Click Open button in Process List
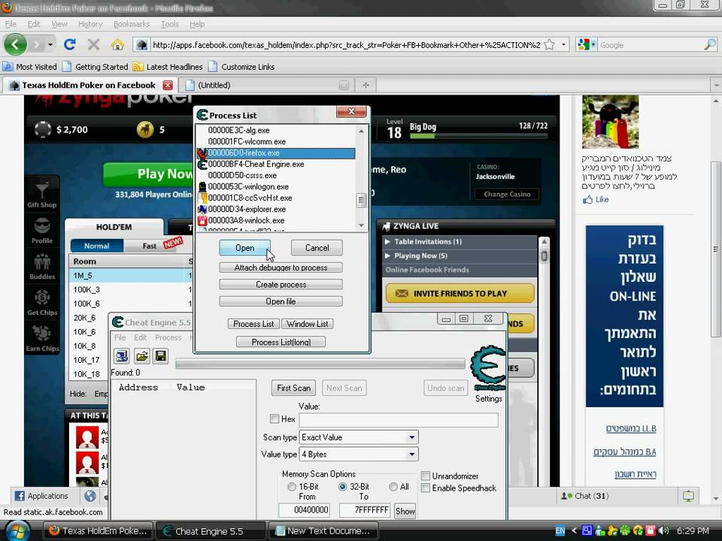 click(x=244, y=247)
